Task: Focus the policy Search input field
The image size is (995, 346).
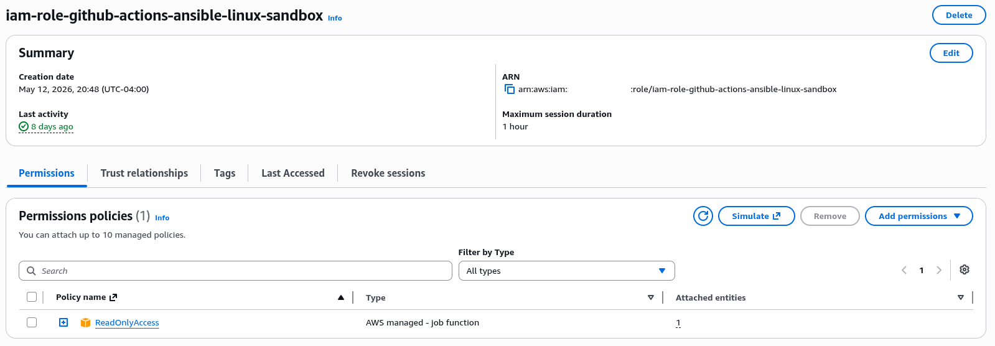Action: pos(235,271)
